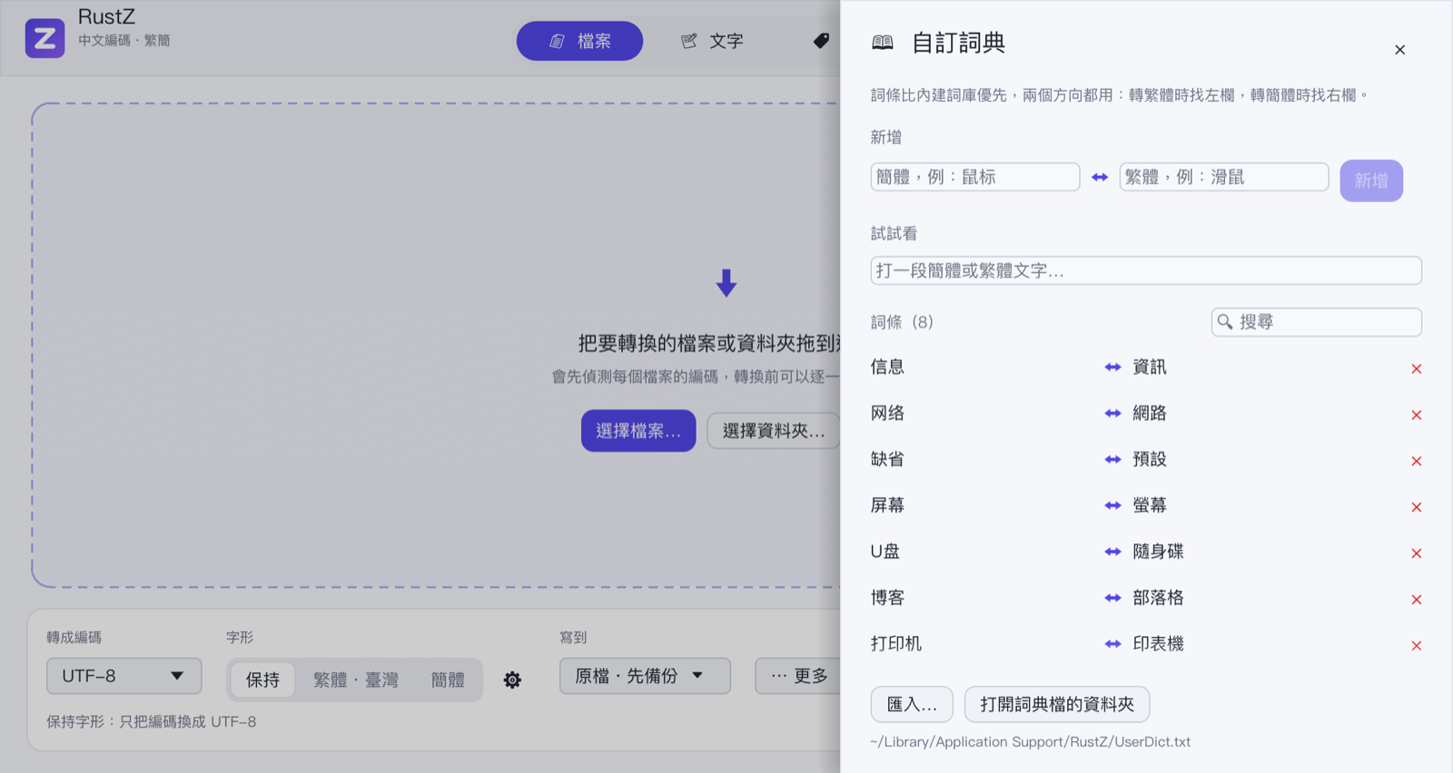Click the 選擇檔案… button
Screen dimensions: 1453x773
pyautogui.click(x=638, y=431)
